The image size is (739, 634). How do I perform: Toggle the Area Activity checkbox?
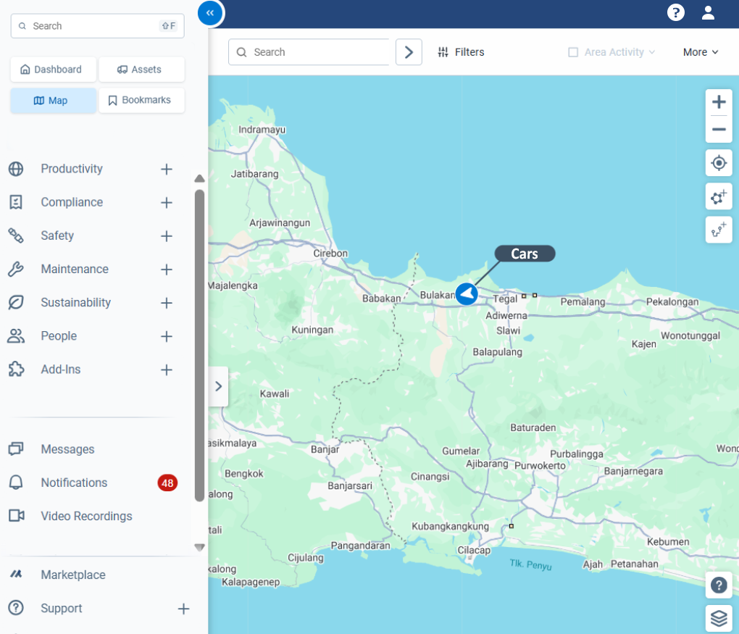[x=573, y=52]
